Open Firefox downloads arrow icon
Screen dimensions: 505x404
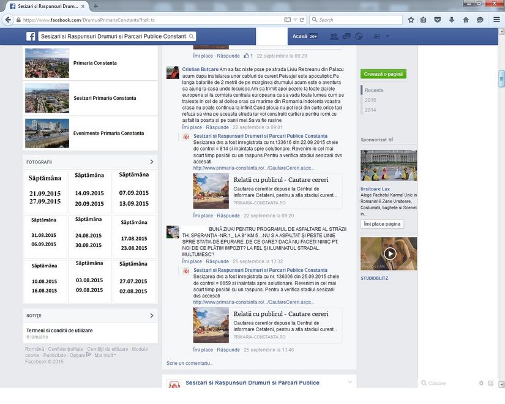click(x=452, y=20)
